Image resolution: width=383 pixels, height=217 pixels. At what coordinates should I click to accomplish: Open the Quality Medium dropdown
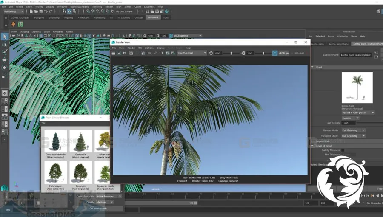point(105,203)
